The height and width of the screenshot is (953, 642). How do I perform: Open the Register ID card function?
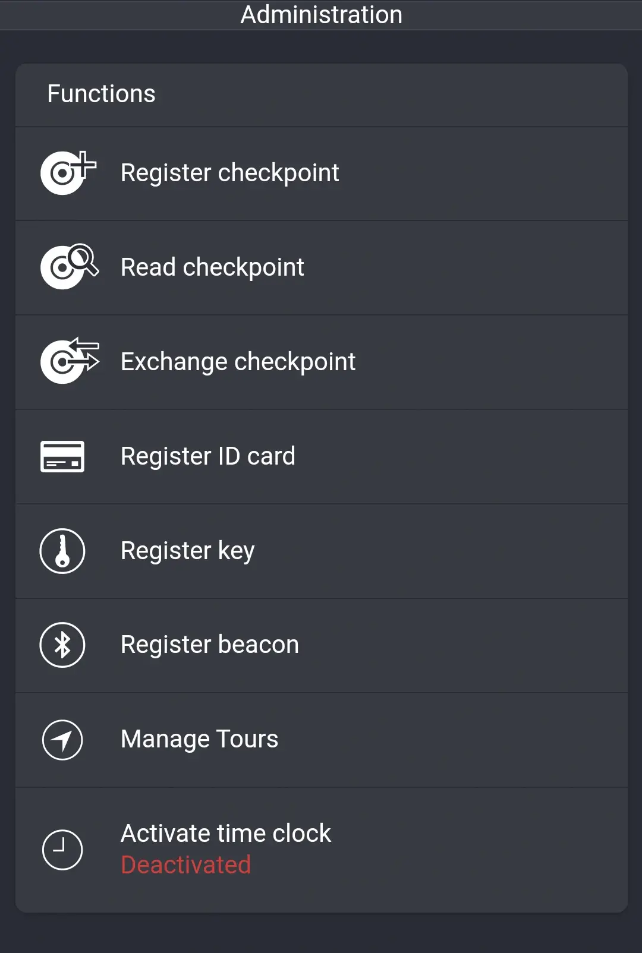click(321, 456)
